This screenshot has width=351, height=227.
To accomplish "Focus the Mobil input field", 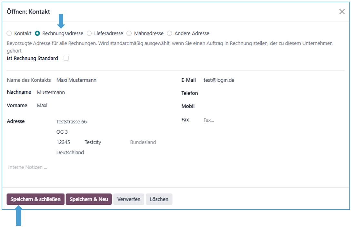I will click(x=271, y=107).
